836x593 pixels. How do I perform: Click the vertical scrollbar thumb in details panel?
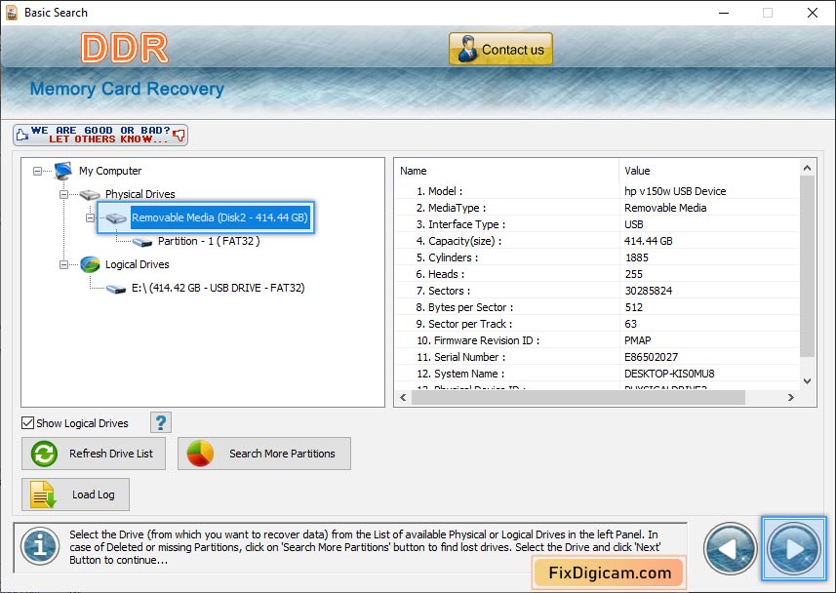coord(807,266)
